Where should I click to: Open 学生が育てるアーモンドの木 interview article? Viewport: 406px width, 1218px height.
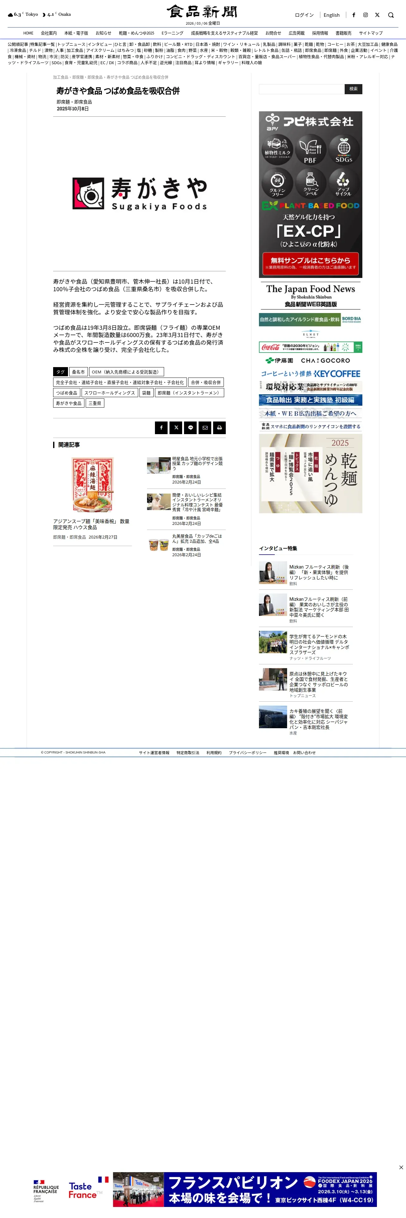319,644
